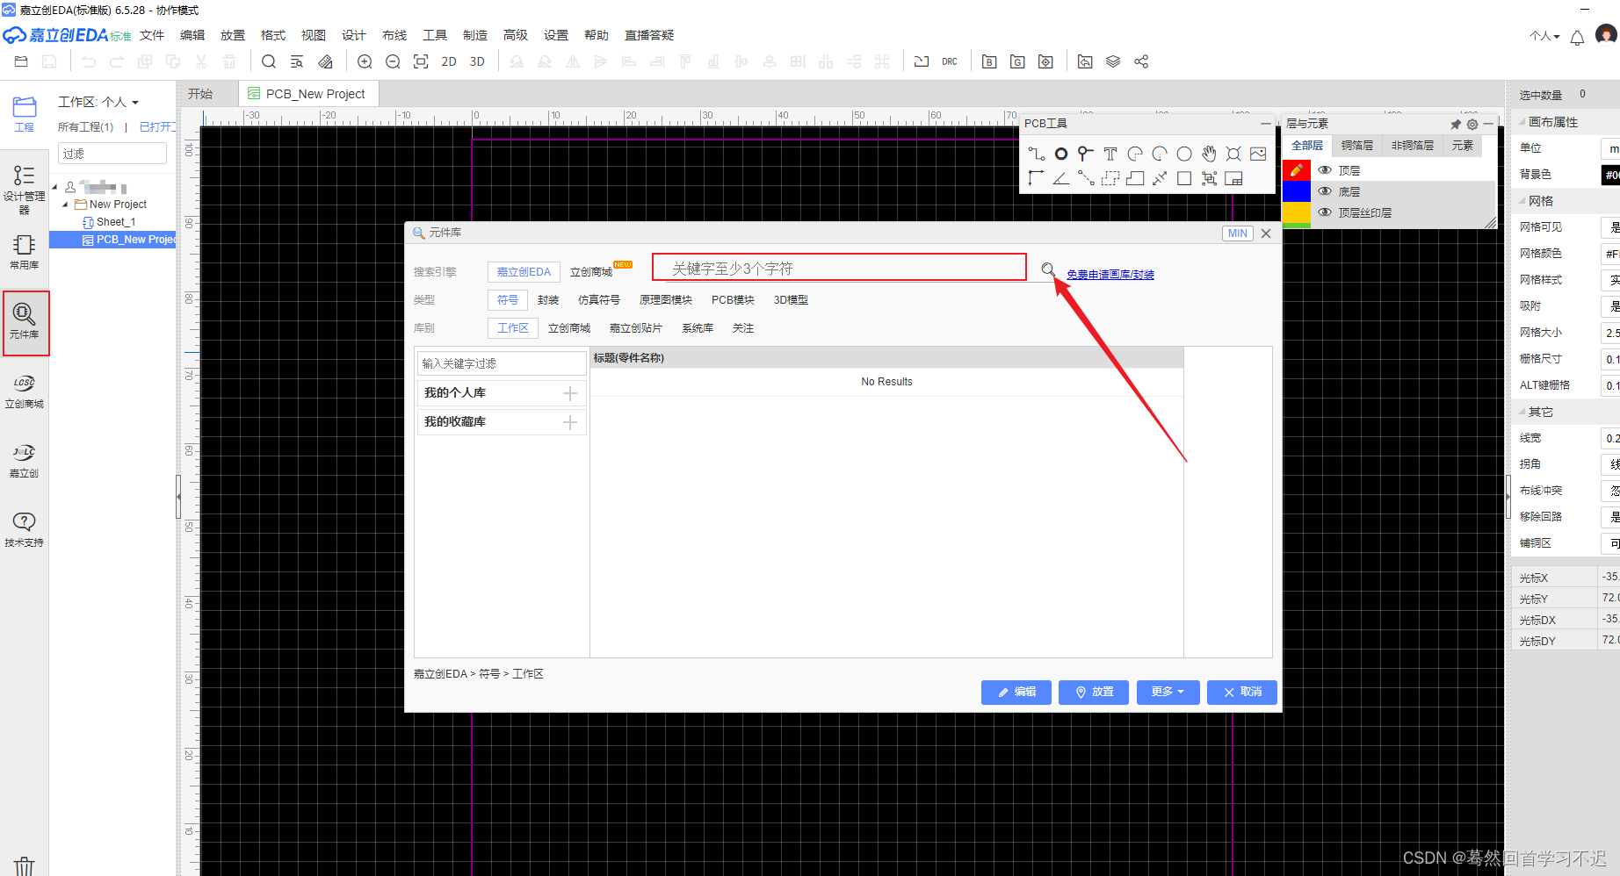Select 立创商城 search engine option
The height and width of the screenshot is (876, 1620).
pyautogui.click(x=591, y=272)
